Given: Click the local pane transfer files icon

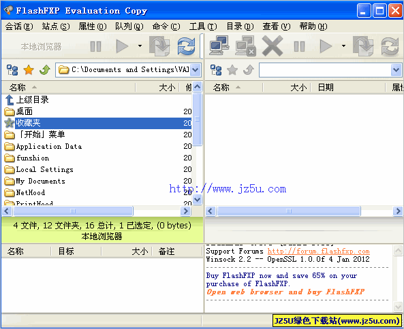Looking at the screenshot, I should point(159,46).
